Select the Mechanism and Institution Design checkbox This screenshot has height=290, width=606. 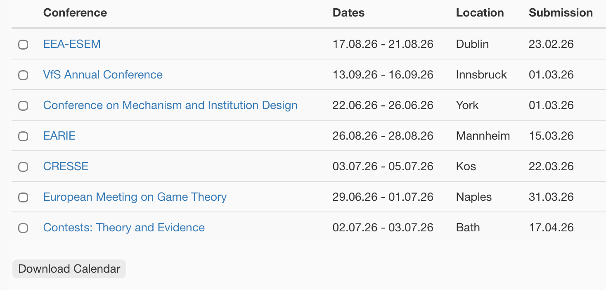coord(23,106)
